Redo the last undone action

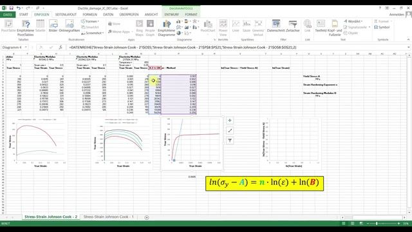pos(28,8)
